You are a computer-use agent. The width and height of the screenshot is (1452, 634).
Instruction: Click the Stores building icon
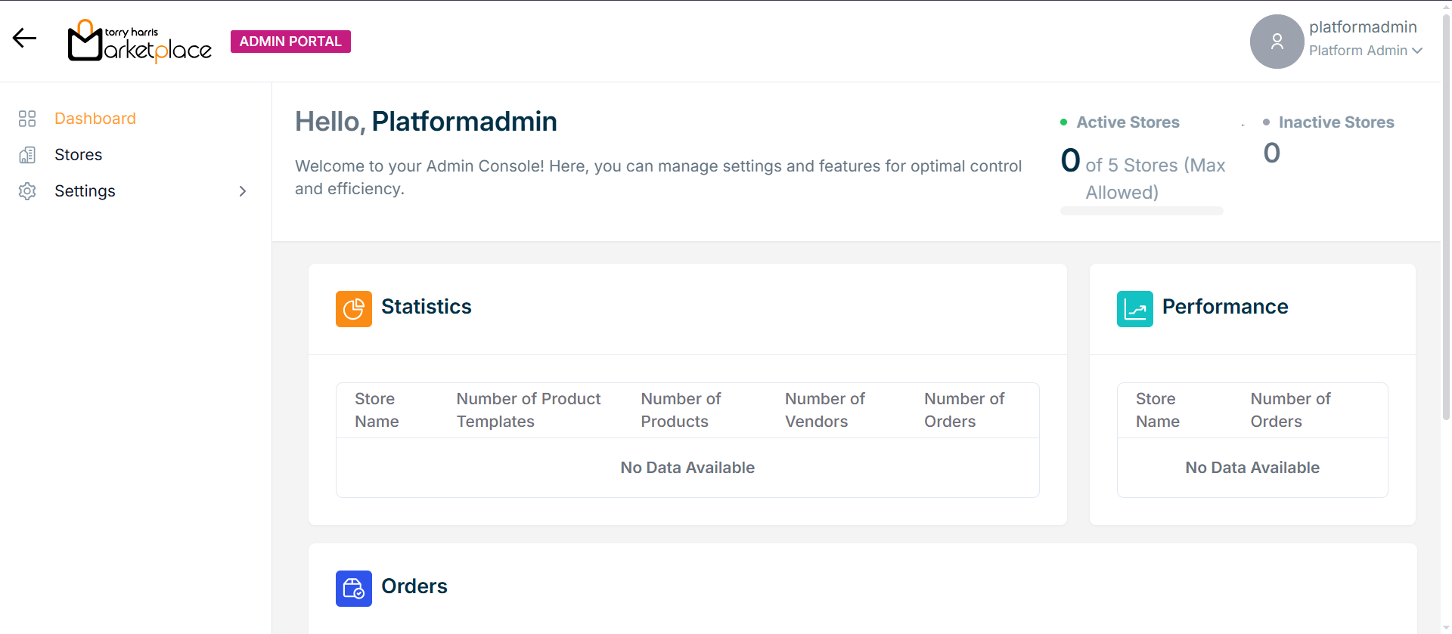27,155
